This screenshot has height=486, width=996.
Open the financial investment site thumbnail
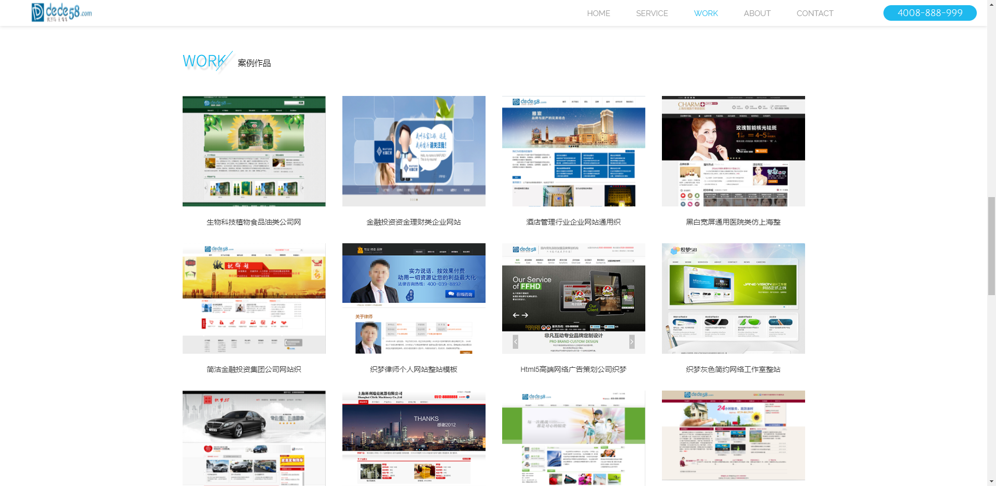[x=413, y=151]
